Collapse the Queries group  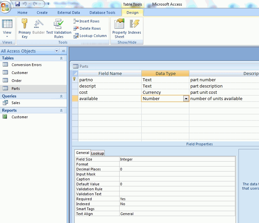[x=61, y=96]
